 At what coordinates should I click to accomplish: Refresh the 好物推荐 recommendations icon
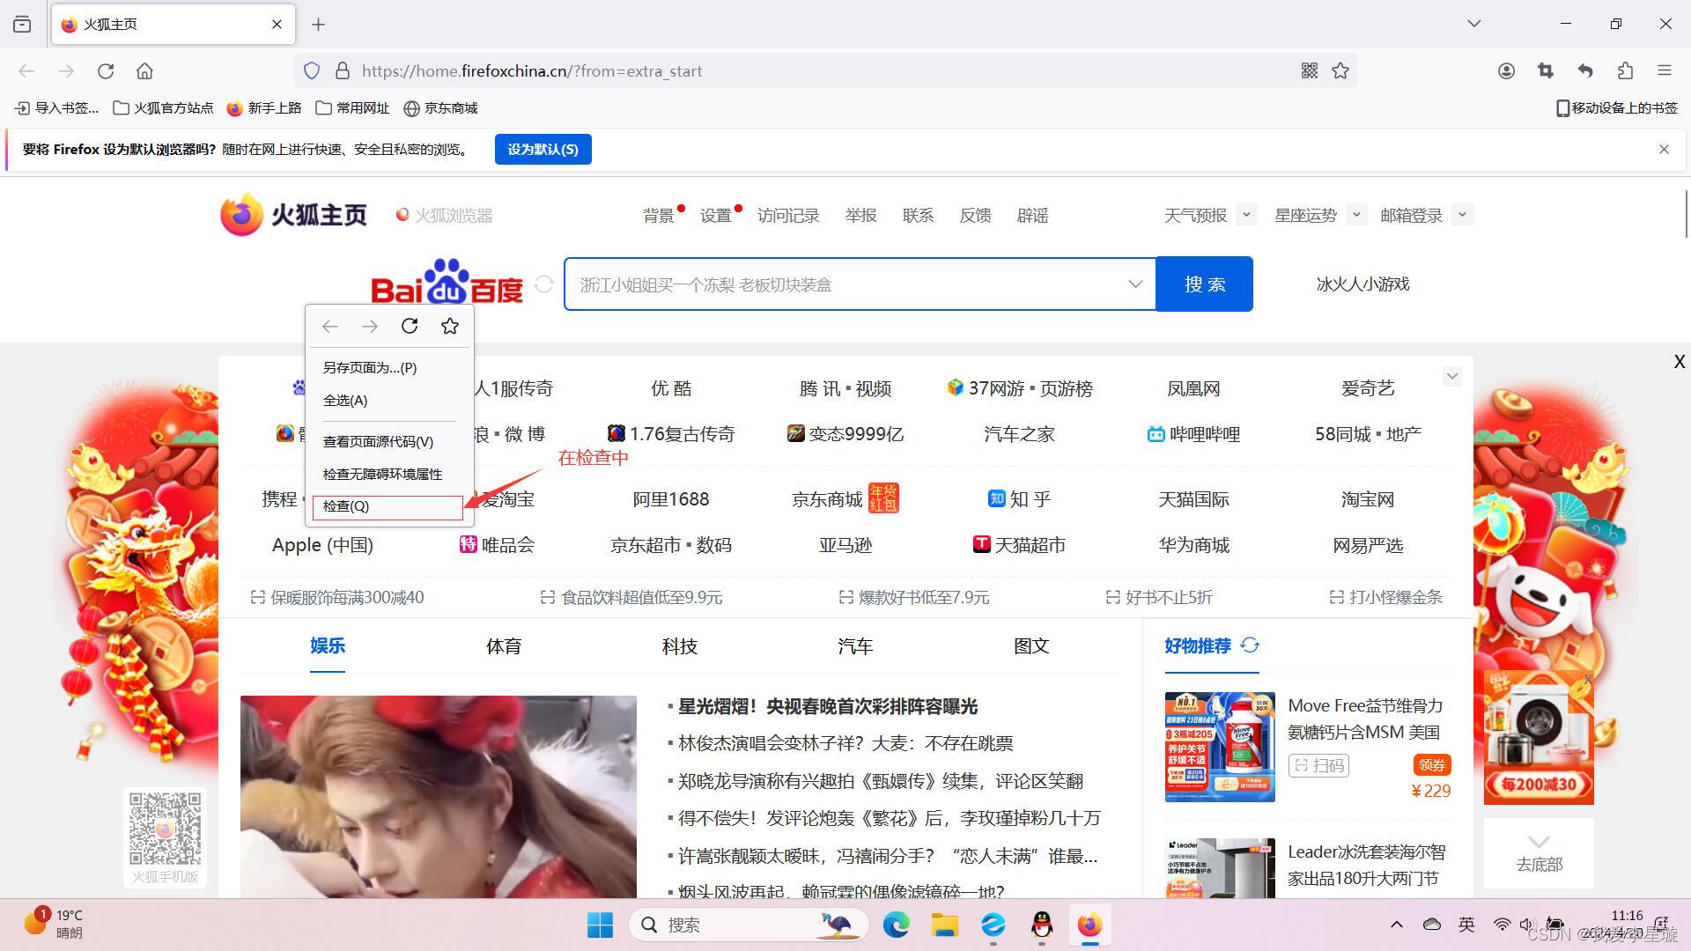tap(1250, 645)
